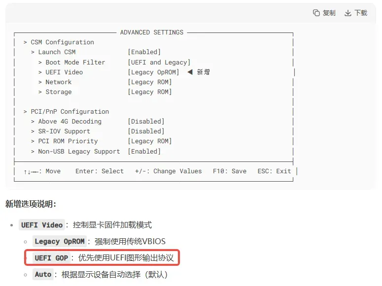The width and height of the screenshot is (382, 286).
Task: Click the highlighted UEFI GOP label
Action: point(51,258)
